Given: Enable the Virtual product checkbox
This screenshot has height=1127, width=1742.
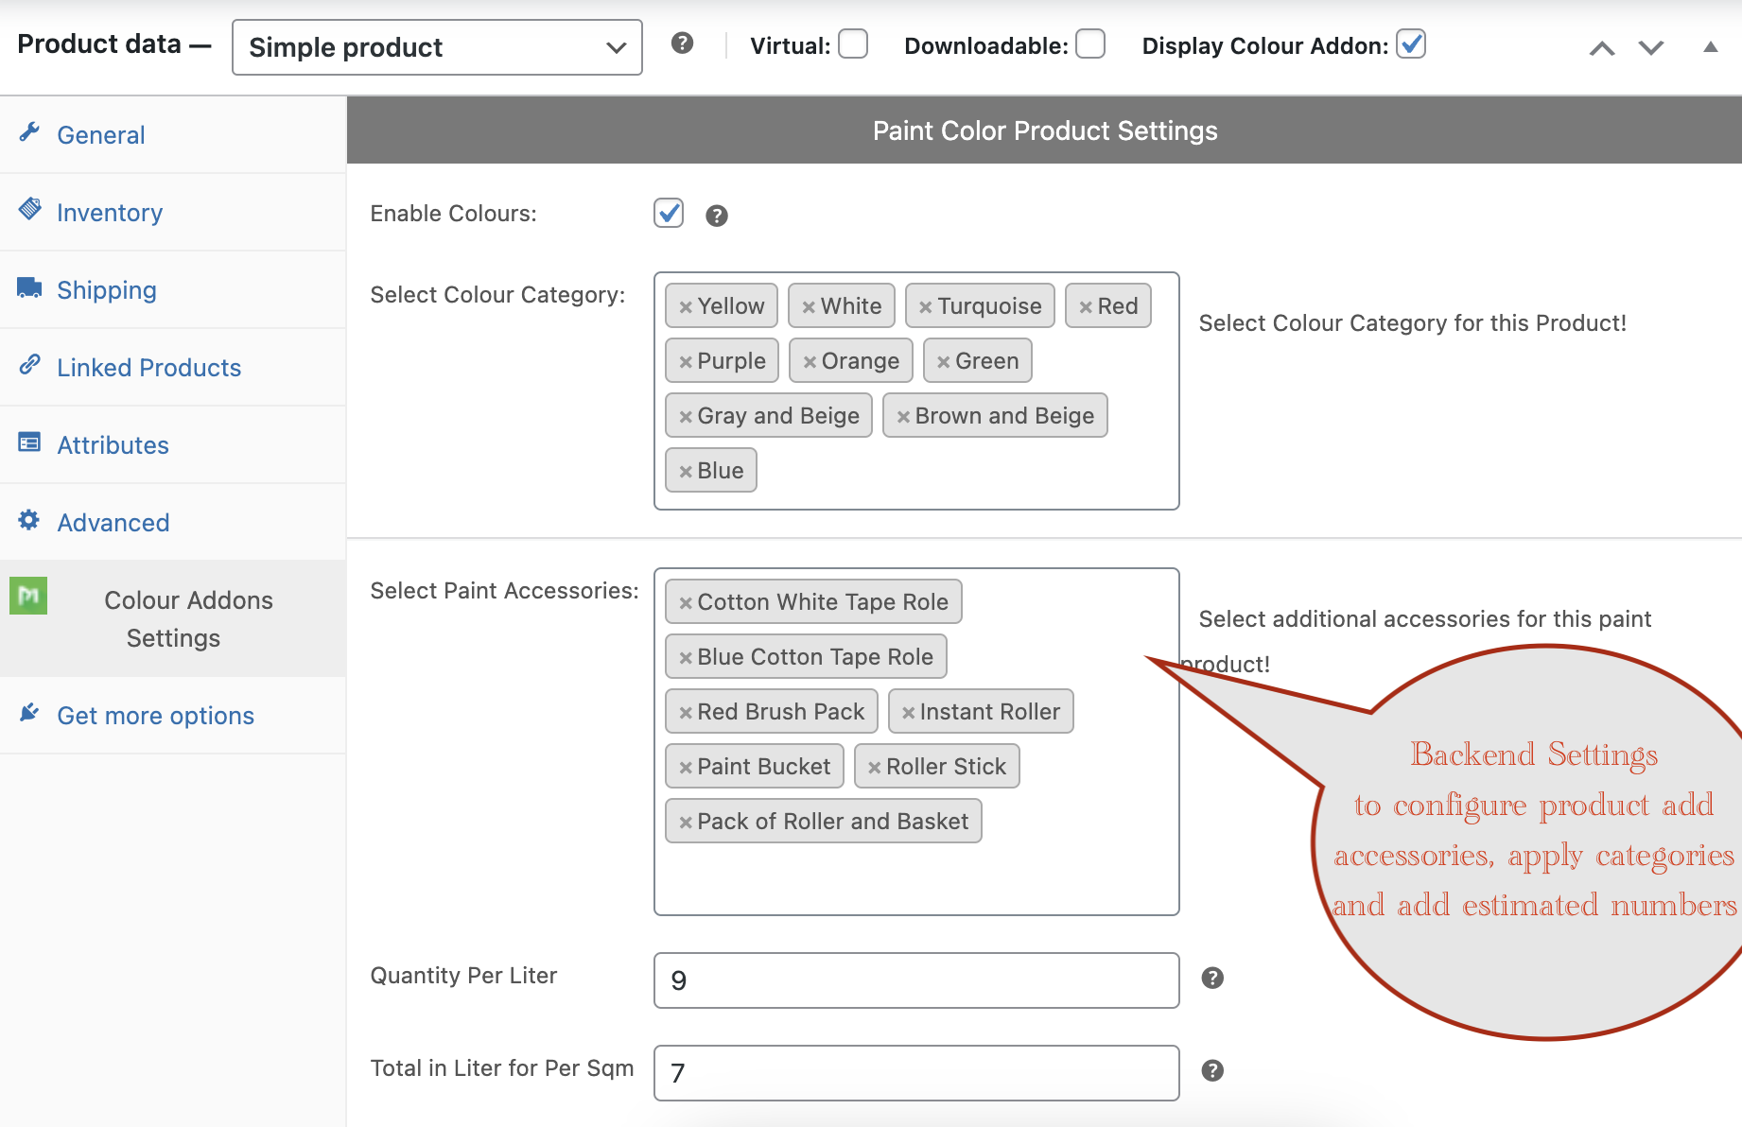Looking at the screenshot, I should (x=853, y=44).
